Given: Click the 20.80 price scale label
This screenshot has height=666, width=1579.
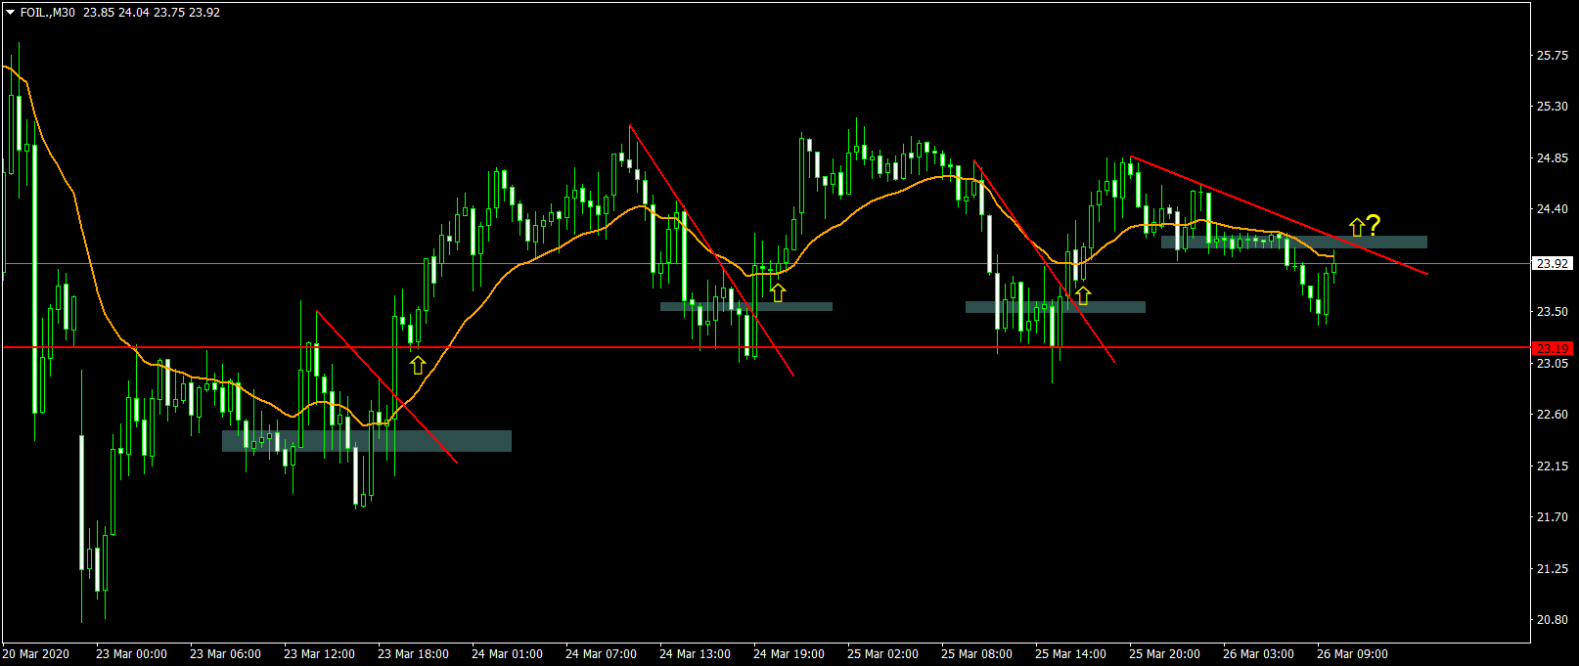Looking at the screenshot, I should 1553,620.
